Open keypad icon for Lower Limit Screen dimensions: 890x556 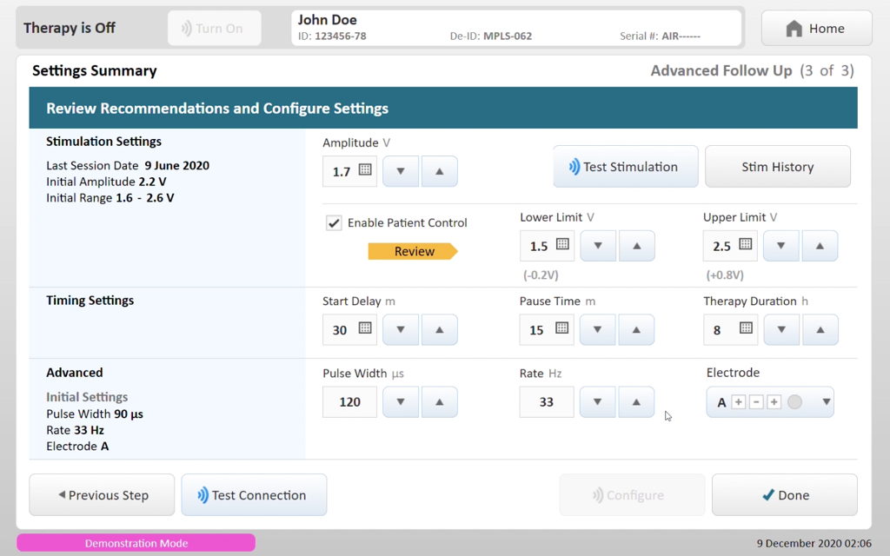tap(562, 244)
